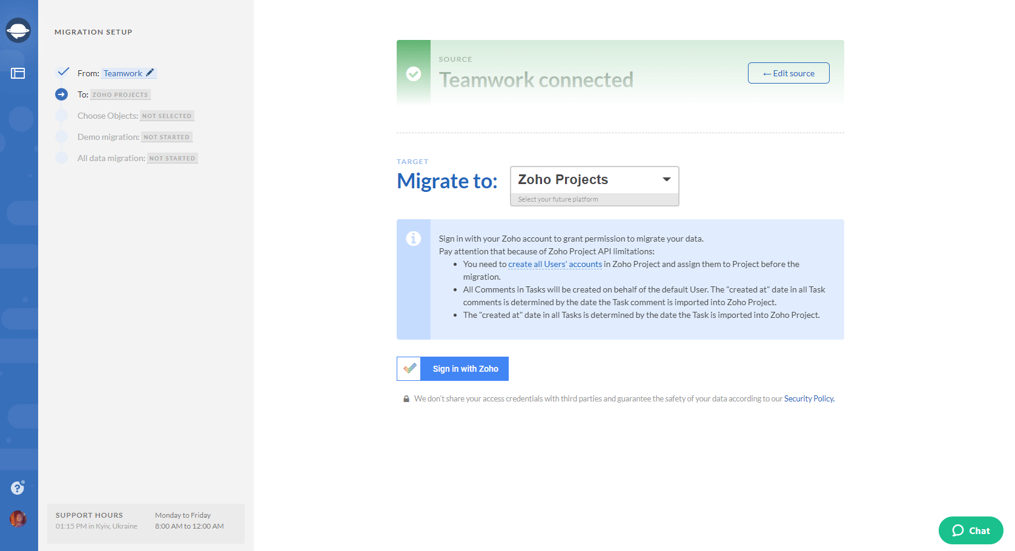1015x551 pixels.
Task: Select the Choose Objects step
Action: point(108,116)
